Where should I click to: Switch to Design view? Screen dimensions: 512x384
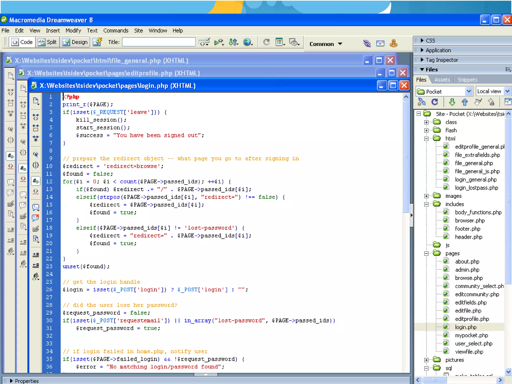coord(75,42)
